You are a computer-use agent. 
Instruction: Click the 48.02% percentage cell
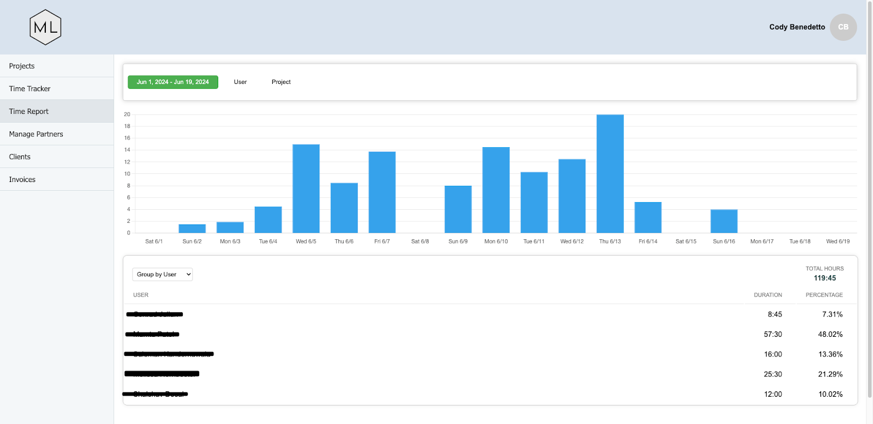(x=830, y=334)
